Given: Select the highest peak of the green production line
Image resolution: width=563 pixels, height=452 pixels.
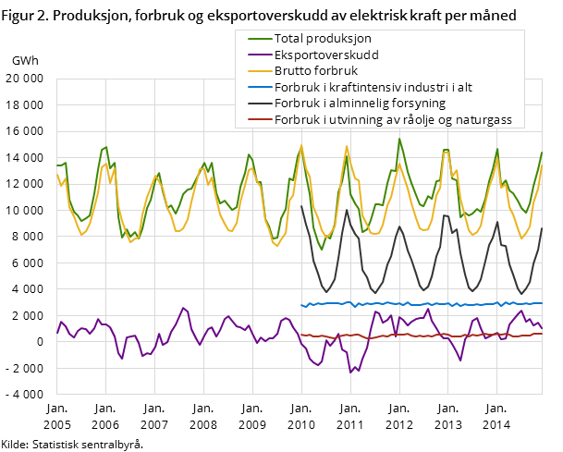Looking at the screenshot, I should click(x=399, y=140).
